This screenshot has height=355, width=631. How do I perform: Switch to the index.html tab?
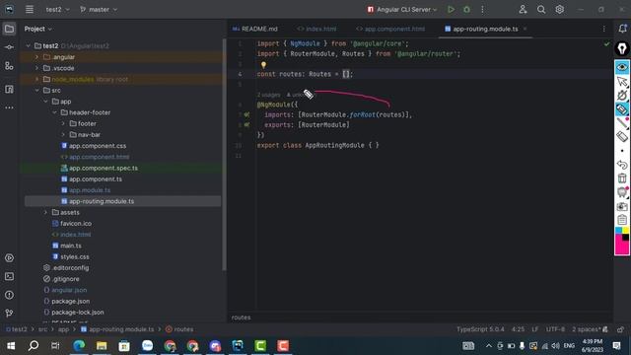pyautogui.click(x=316, y=29)
